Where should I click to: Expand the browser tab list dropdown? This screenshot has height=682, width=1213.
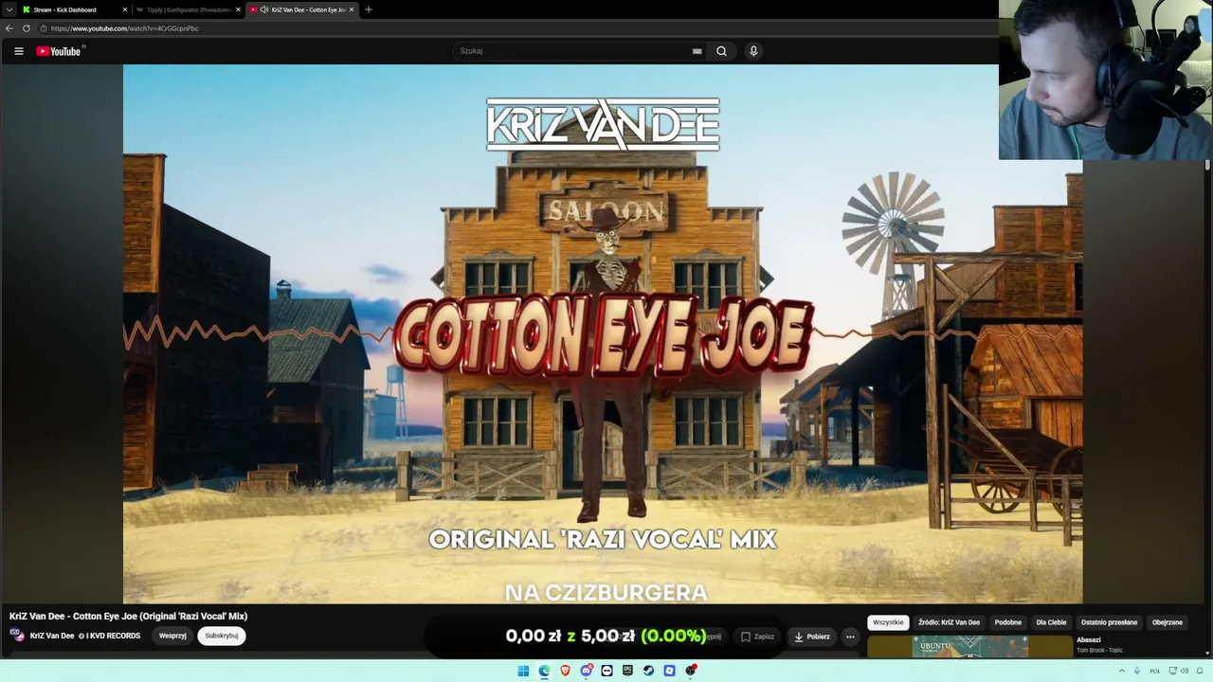click(x=9, y=9)
